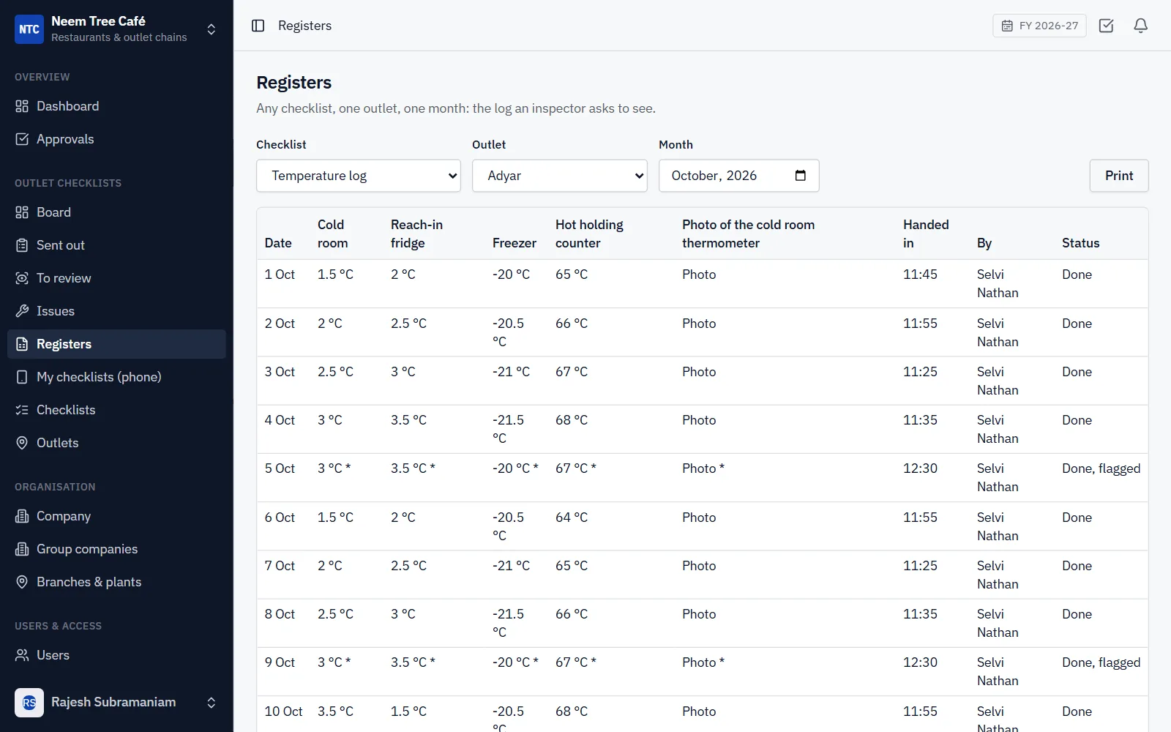Click the Month field showing October, 2026
This screenshot has height=732, width=1171.
[x=739, y=176]
